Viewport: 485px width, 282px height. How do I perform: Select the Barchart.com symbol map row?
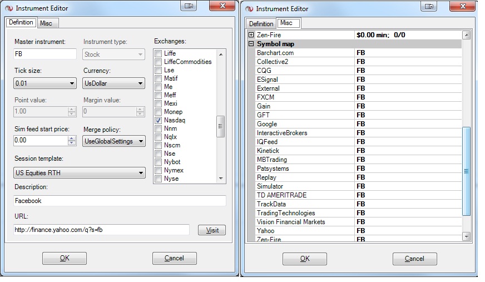(x=359, y=53)
